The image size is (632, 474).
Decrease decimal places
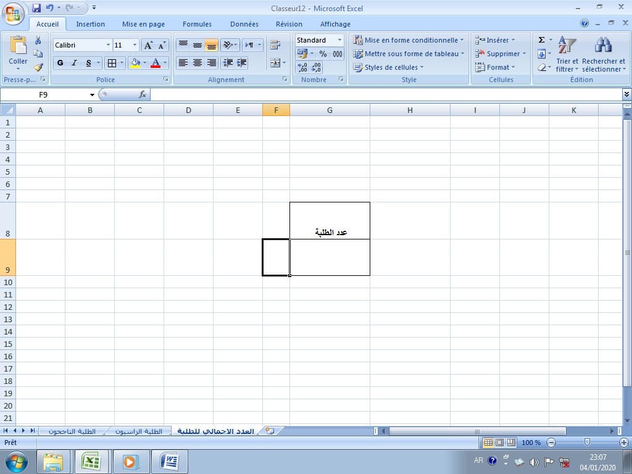[316, 67]
